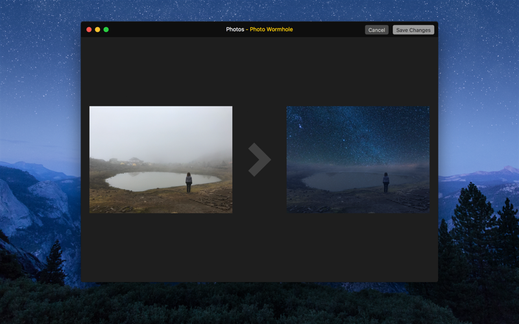The height and width of the screenshot is (324, 519).
Task: Close the Photo Wormhole window
Action: pos(89,29)
